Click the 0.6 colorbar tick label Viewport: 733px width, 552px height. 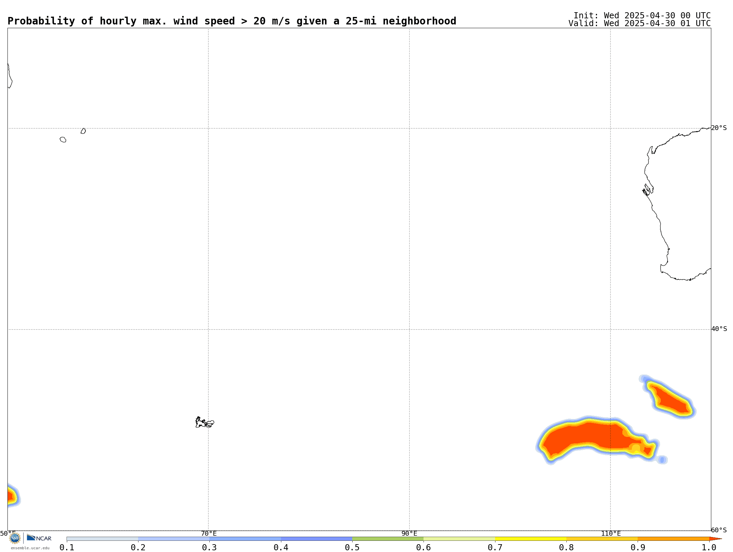click(424, 547)
